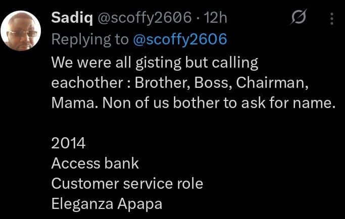Click the "Eleganza Apapa" line
Viewport: 345px width, 219px height.
click(106, 203)
